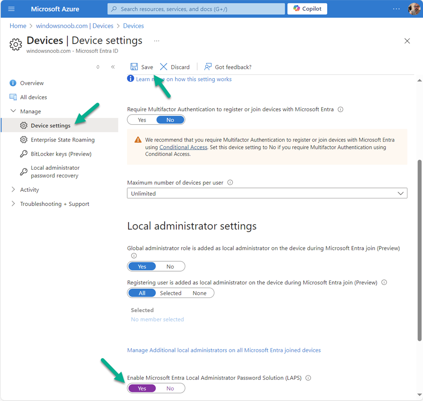Follow the Conditional Access link in the warning
This screenshot has height=401, width=423.
pos(183,147)
